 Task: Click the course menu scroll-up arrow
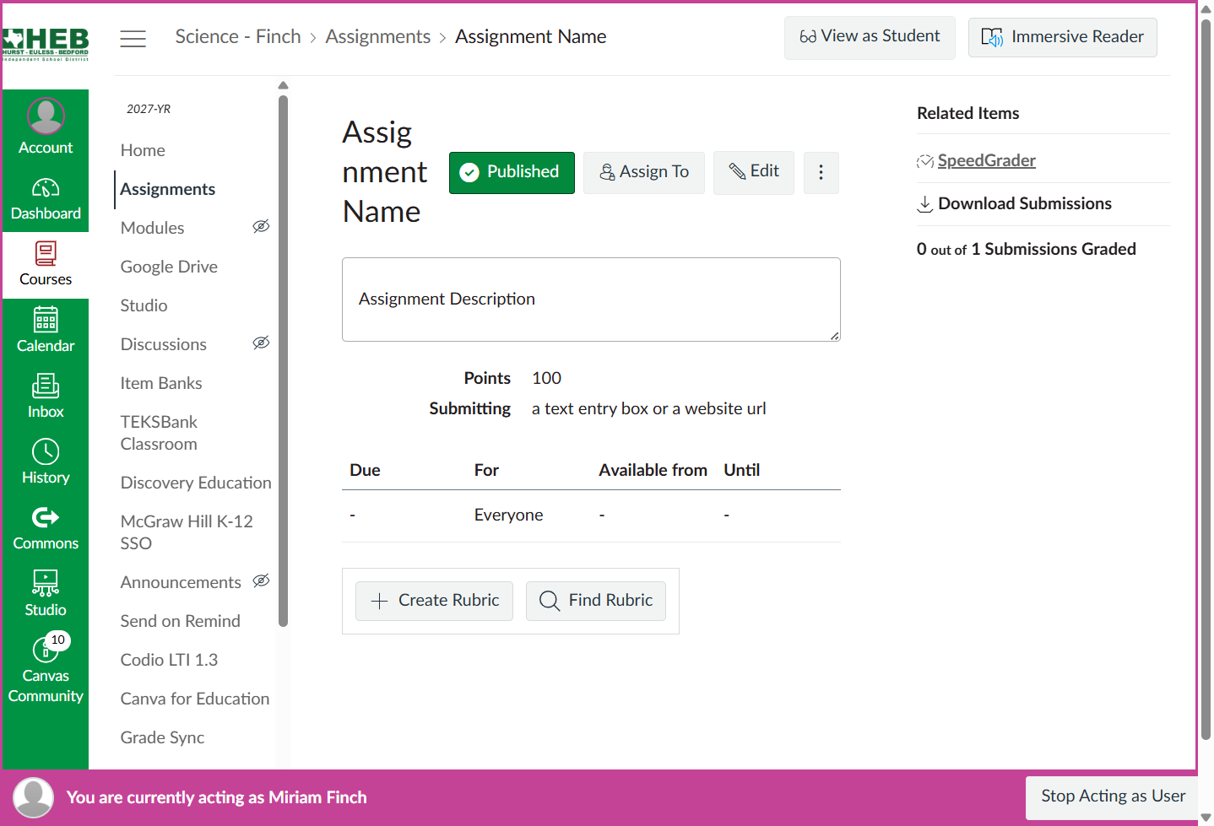(283, 85)
